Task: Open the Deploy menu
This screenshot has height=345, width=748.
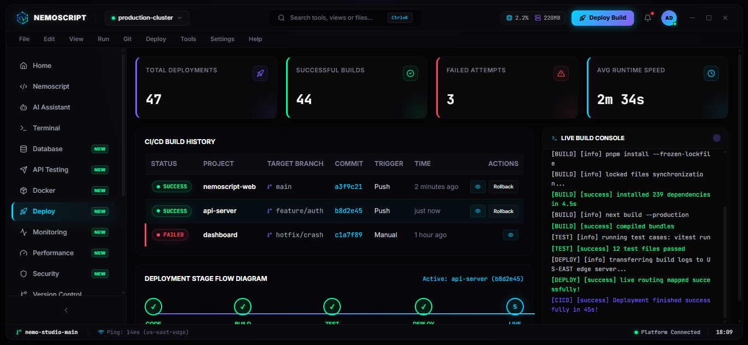Action: coord(156,39)
